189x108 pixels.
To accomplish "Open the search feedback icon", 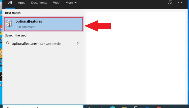I will coord(170,3).
